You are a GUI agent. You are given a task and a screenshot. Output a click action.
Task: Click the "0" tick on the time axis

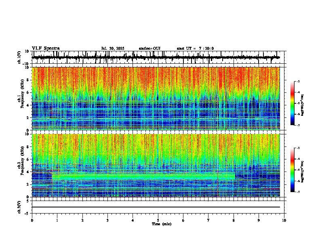pos(32,220)
